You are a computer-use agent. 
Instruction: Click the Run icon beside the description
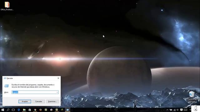[x=7, y=86]
